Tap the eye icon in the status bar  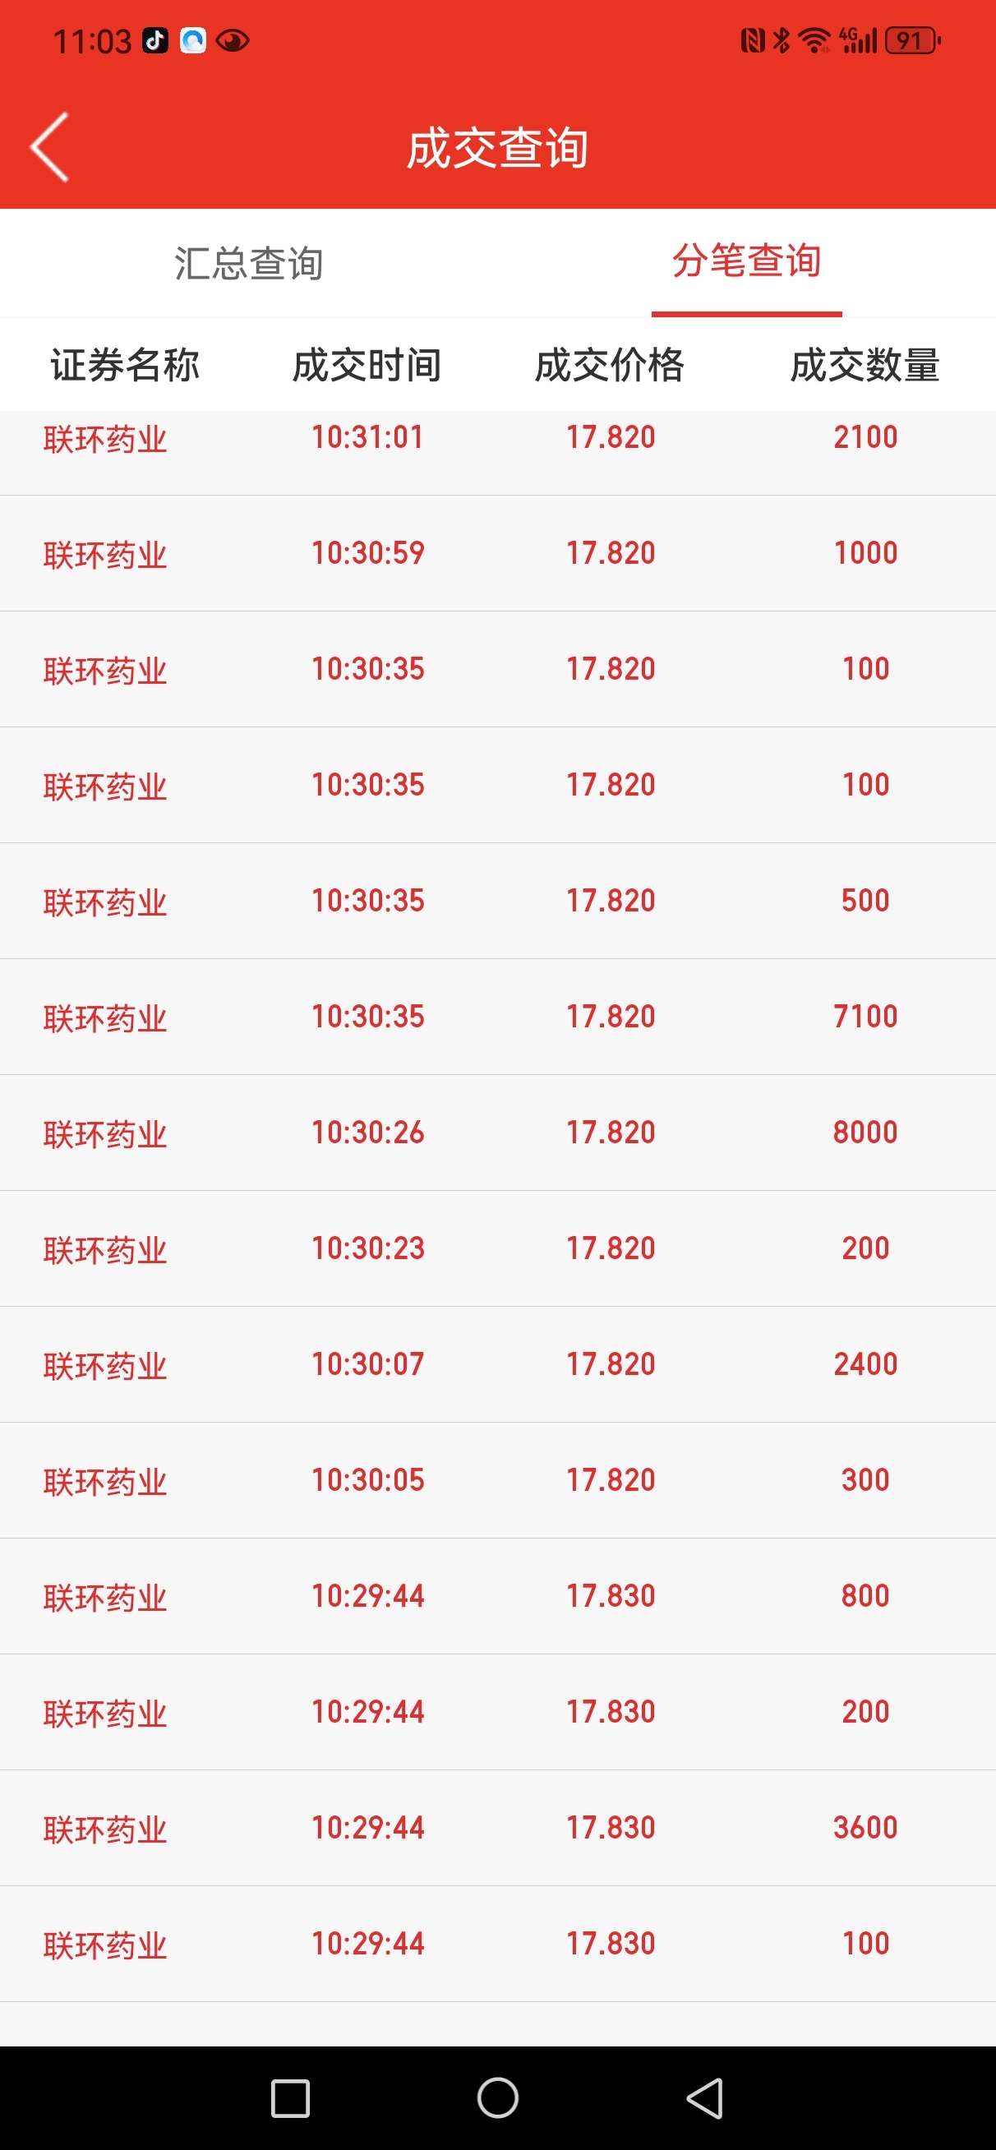tap(232, 40)
